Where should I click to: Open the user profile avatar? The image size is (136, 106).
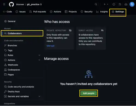pyautogui.click(x=132, y=4)
